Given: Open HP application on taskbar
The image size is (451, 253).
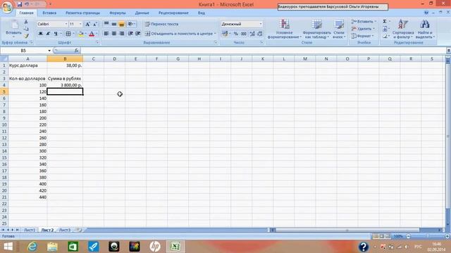Looking at the screenshot, I should [x=155, y=247].
